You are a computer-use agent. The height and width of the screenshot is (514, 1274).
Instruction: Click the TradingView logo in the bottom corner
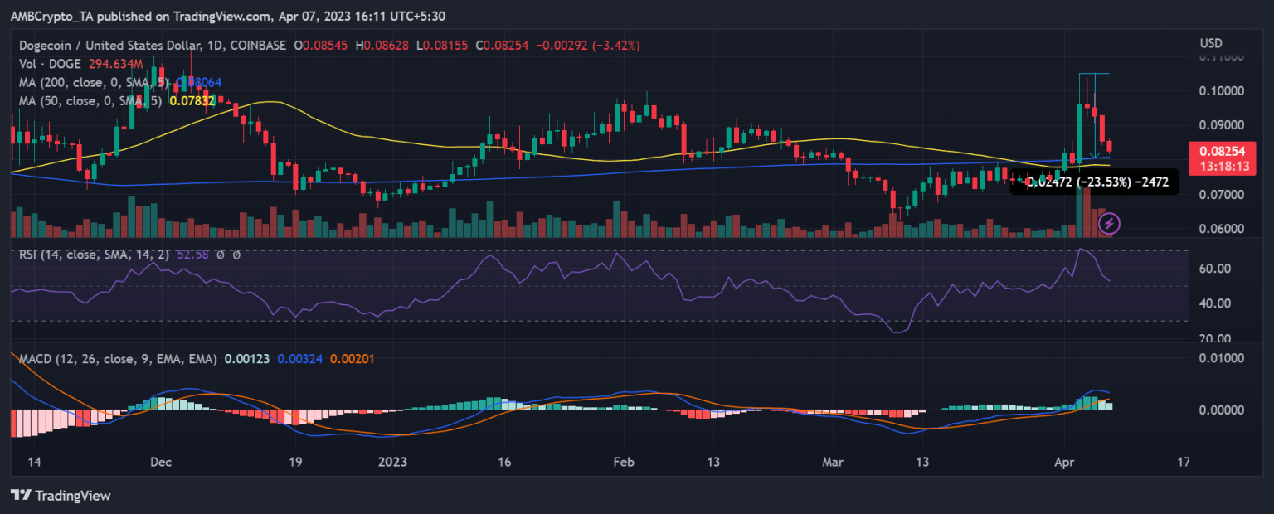tap(58, 496)
